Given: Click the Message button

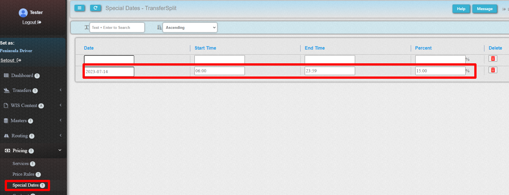Looking at the screenshot, I should pyautogui.click(x=484, y=9).
